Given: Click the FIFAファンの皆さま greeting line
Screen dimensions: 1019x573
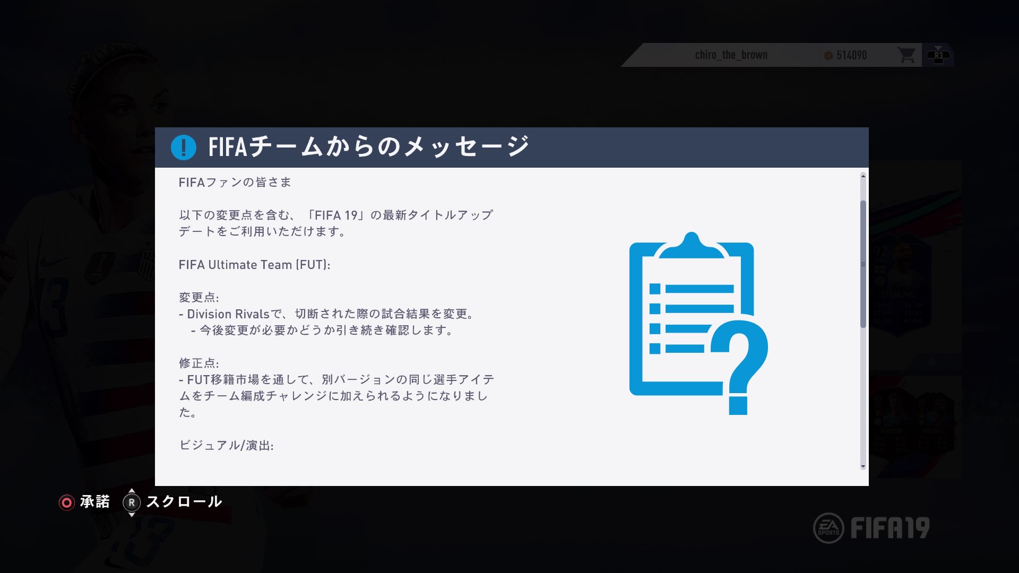Looking at the screenshot, I should 235,183.
